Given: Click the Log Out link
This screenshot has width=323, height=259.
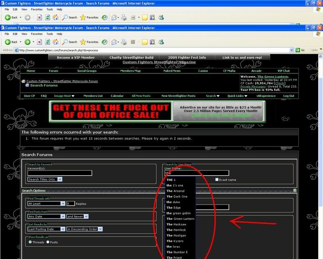Looking at the screenshot, I should click(289, 96).
